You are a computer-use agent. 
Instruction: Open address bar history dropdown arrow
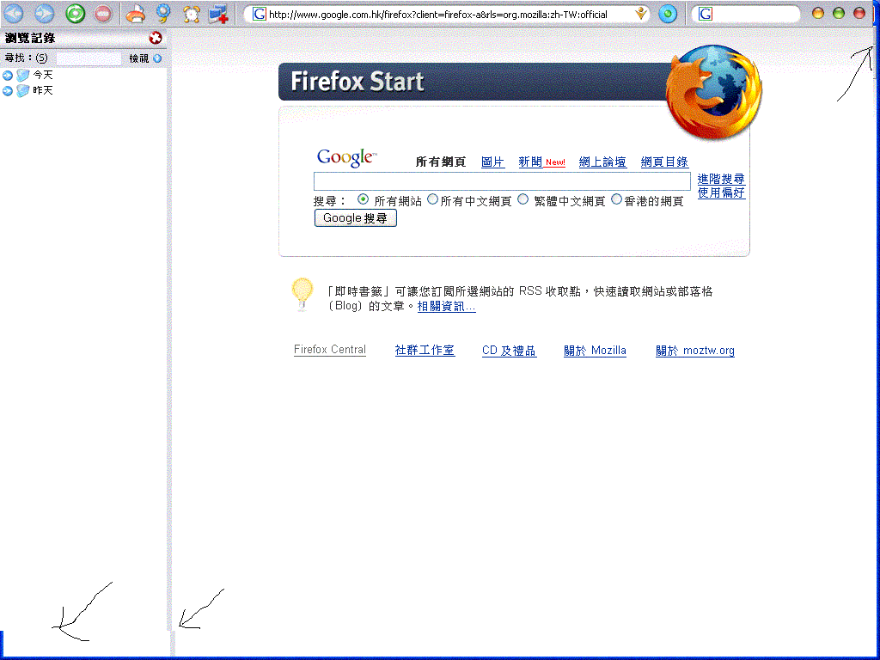[640, 14]
